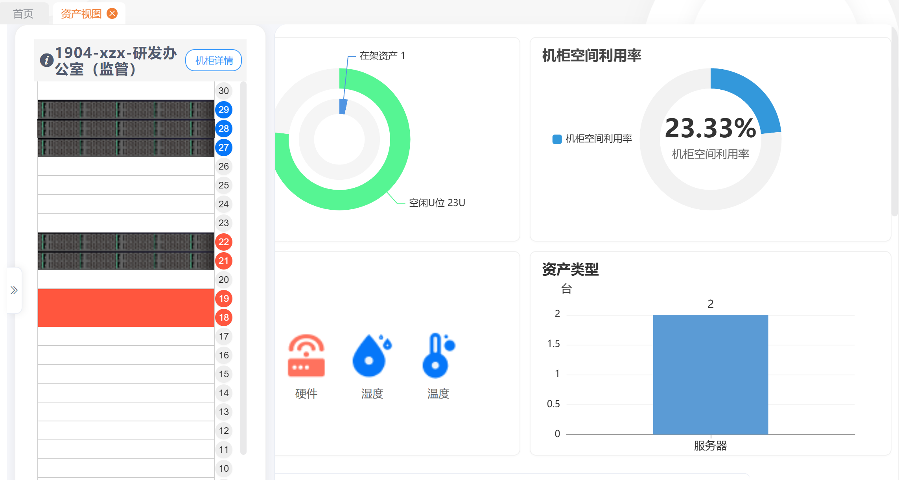Click the info icon beside cabinet name
This screenshot has height=480, width=899.
click(x=46, y=60)
